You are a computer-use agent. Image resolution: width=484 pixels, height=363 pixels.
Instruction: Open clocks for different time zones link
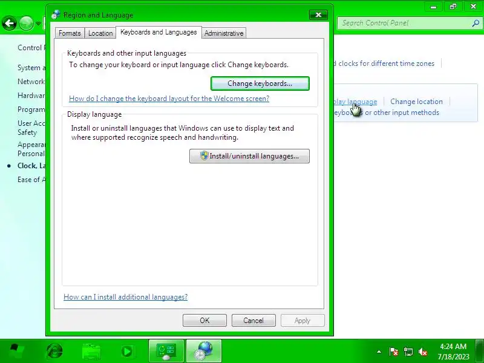click(384, 64)
